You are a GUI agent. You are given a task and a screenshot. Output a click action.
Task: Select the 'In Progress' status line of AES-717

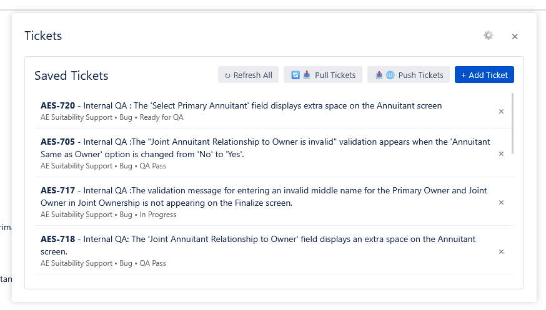click(108, 215)
